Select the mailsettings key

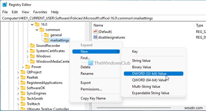(60, 40)
